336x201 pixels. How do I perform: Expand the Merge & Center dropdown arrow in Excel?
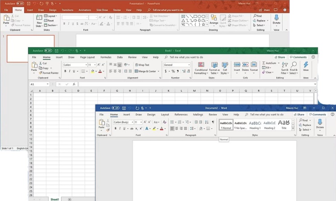click(x=158, y=71)
